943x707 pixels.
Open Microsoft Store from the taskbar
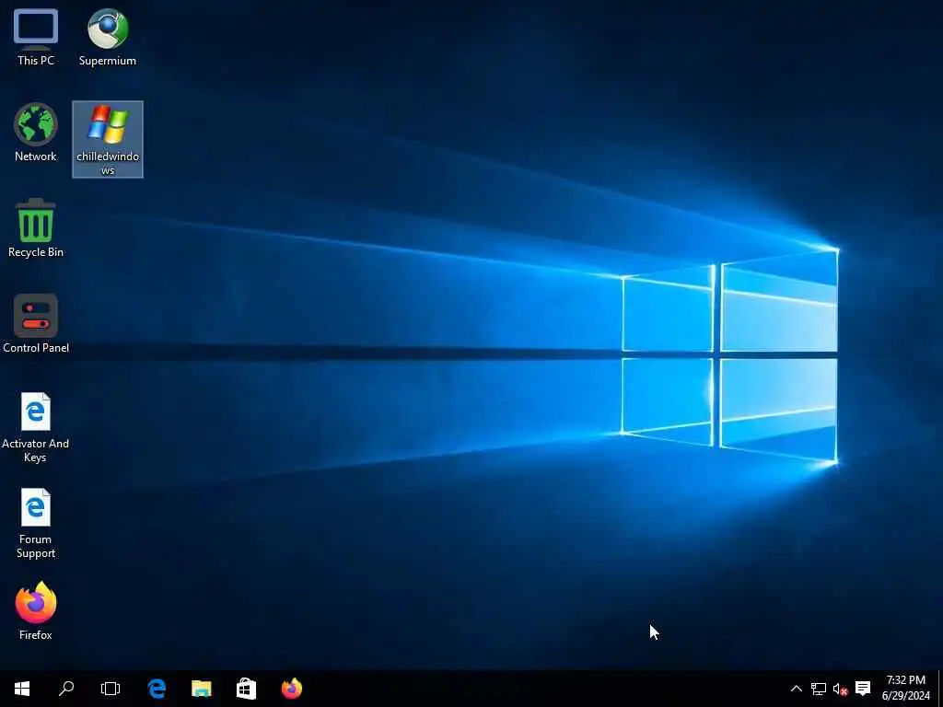tap(246, 689)
